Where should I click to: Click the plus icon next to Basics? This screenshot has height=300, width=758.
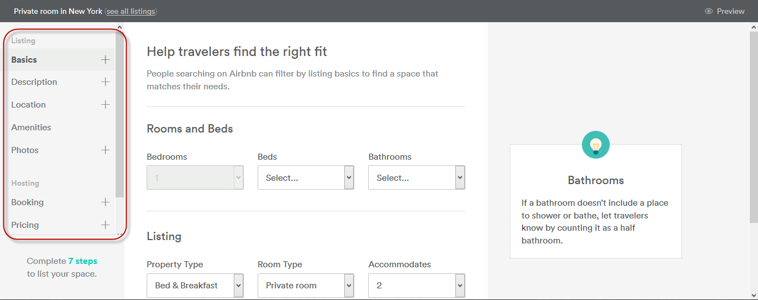[x=106, y=60]
